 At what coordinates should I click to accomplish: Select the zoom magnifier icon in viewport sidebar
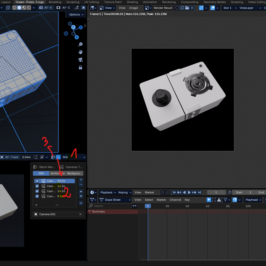pos(81,44)
